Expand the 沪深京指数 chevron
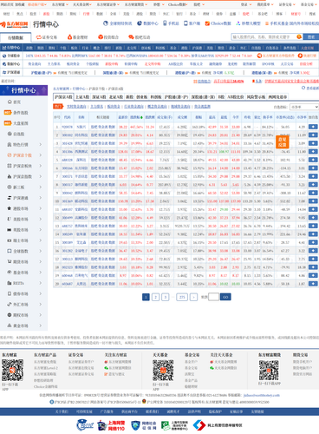 40,176
